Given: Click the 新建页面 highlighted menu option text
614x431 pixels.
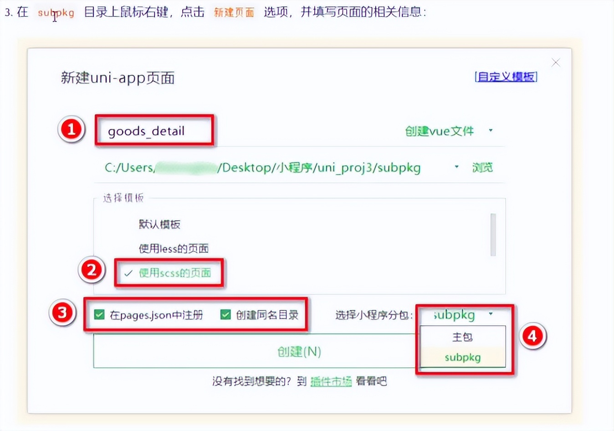Looking at the screenshot, I should click(234, 13).
